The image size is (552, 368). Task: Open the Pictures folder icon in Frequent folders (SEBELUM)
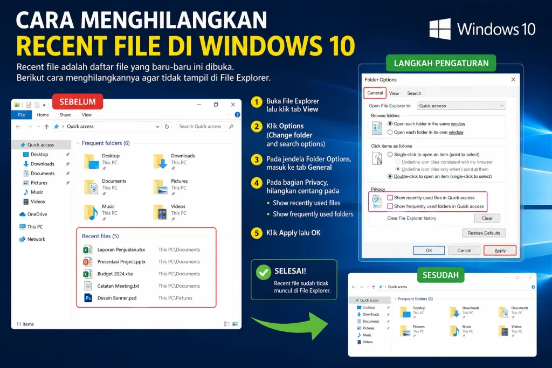pos(160,187)
